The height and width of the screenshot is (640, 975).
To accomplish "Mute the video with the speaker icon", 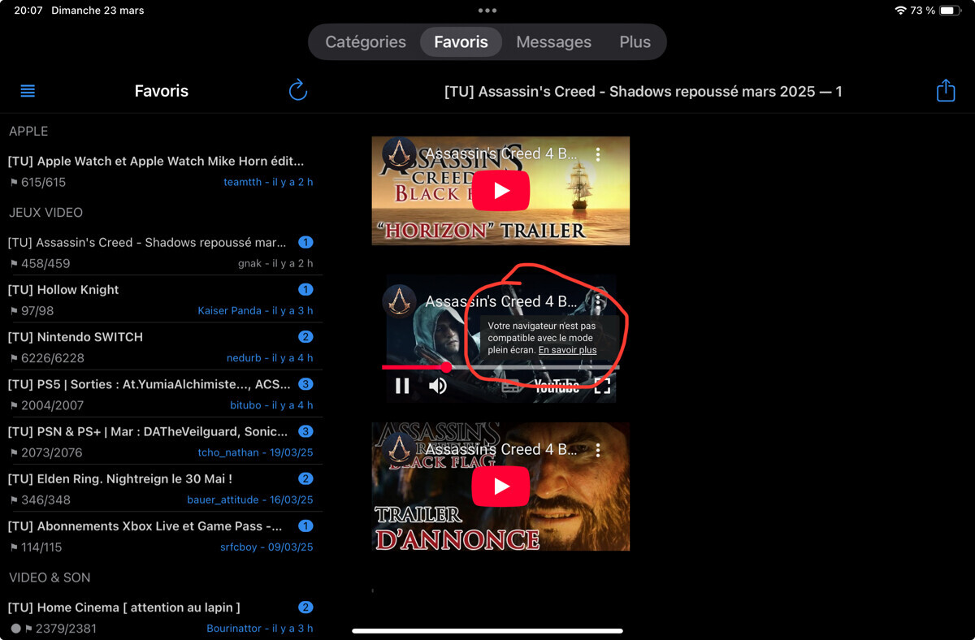I will (438, 386).
